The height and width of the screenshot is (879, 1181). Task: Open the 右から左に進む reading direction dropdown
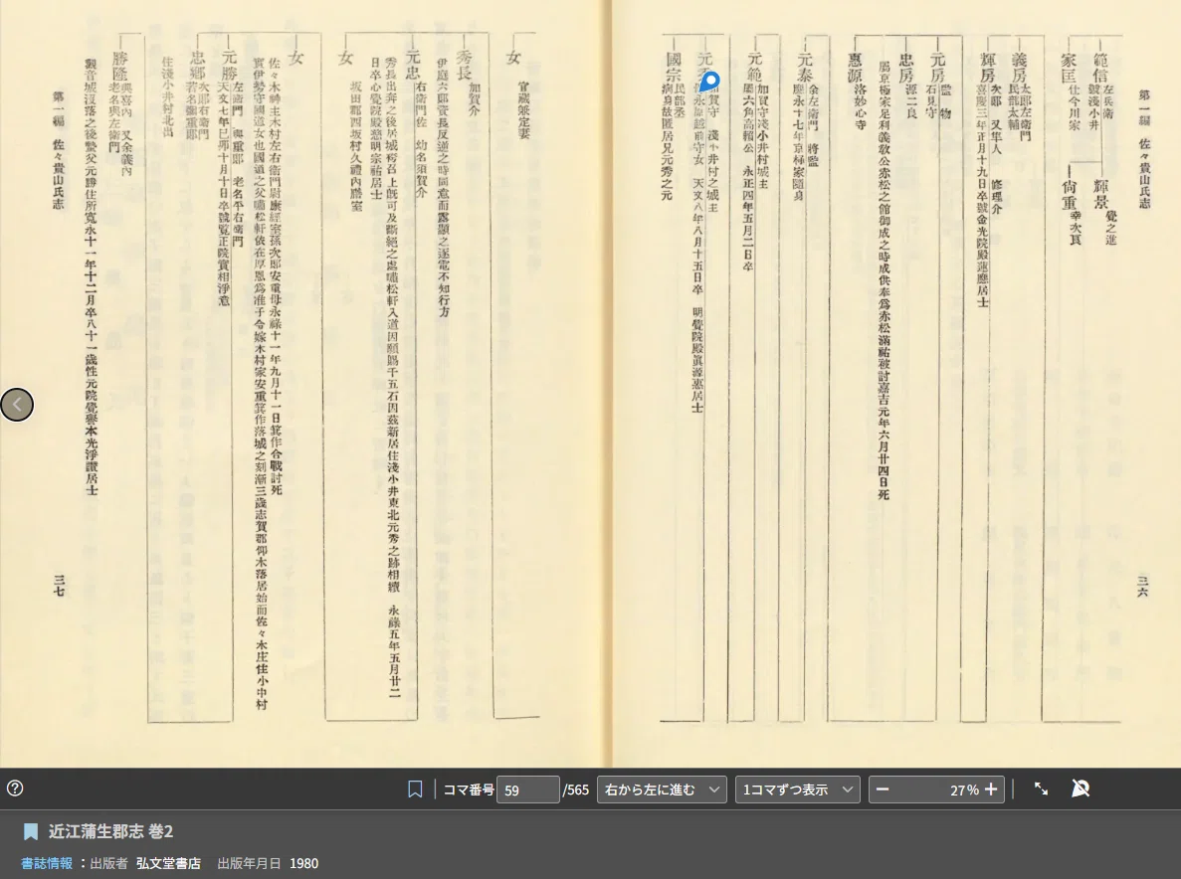click(x=662, y=790)
